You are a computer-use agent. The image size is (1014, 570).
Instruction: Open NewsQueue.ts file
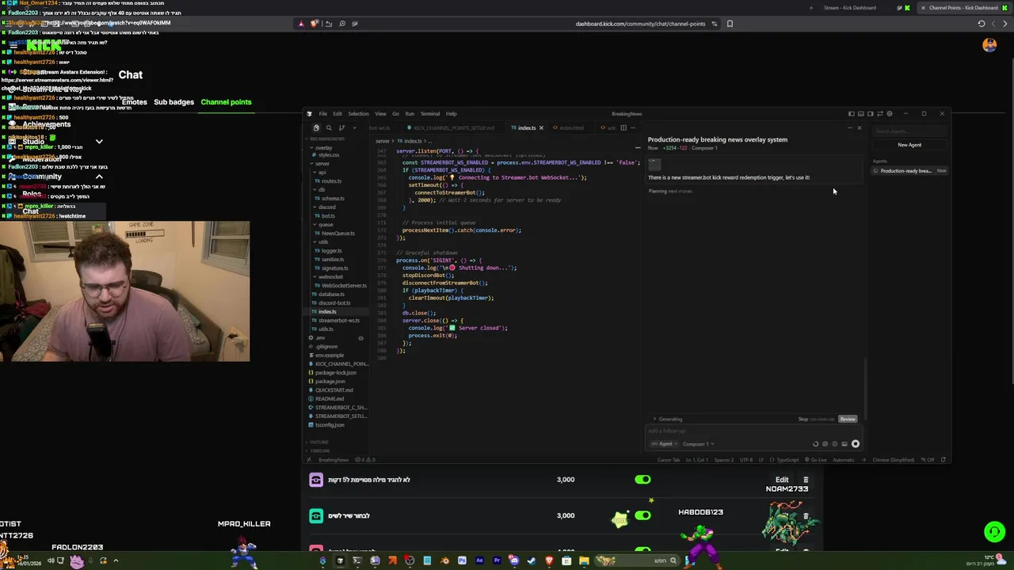[337, 234]
